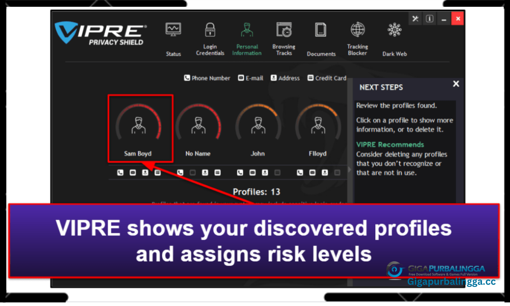Open the Tracking Blocker tab
The image size is (510, 306).
tap(357, 40)
